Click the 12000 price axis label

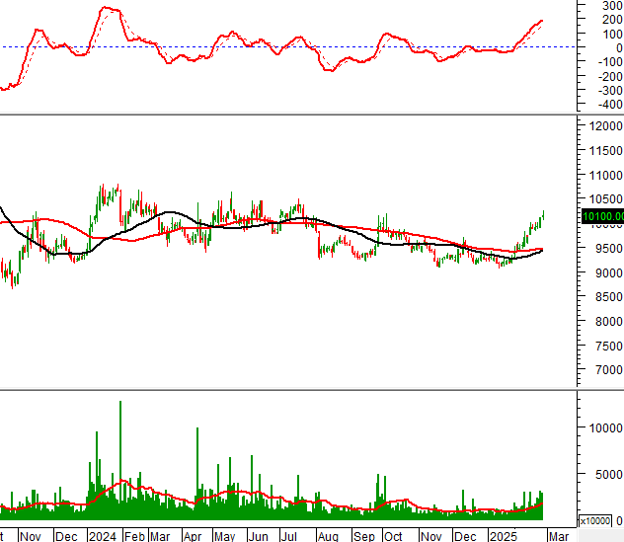604,126
